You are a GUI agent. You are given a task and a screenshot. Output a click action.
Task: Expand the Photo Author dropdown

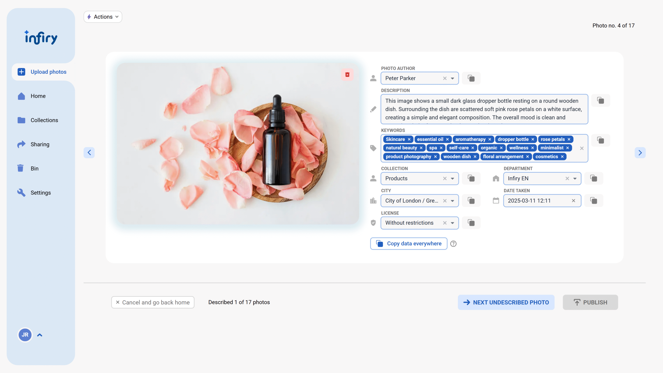click(452, 78)
